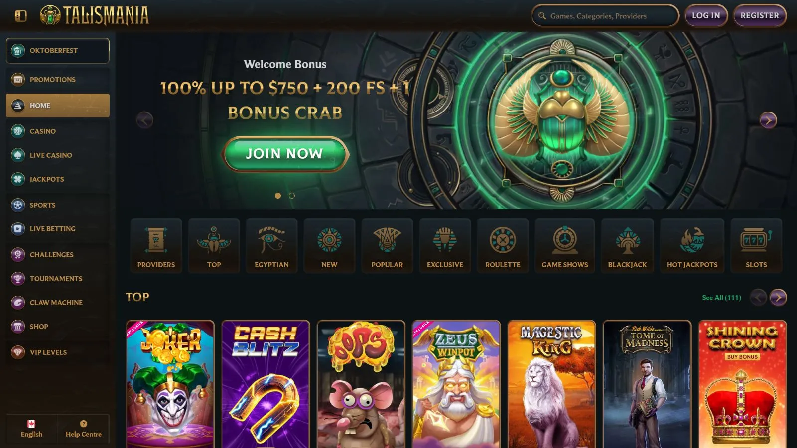Open the English language selector
Image resolution: width=797 pixels, height=448 pixels.
[32, 428]
